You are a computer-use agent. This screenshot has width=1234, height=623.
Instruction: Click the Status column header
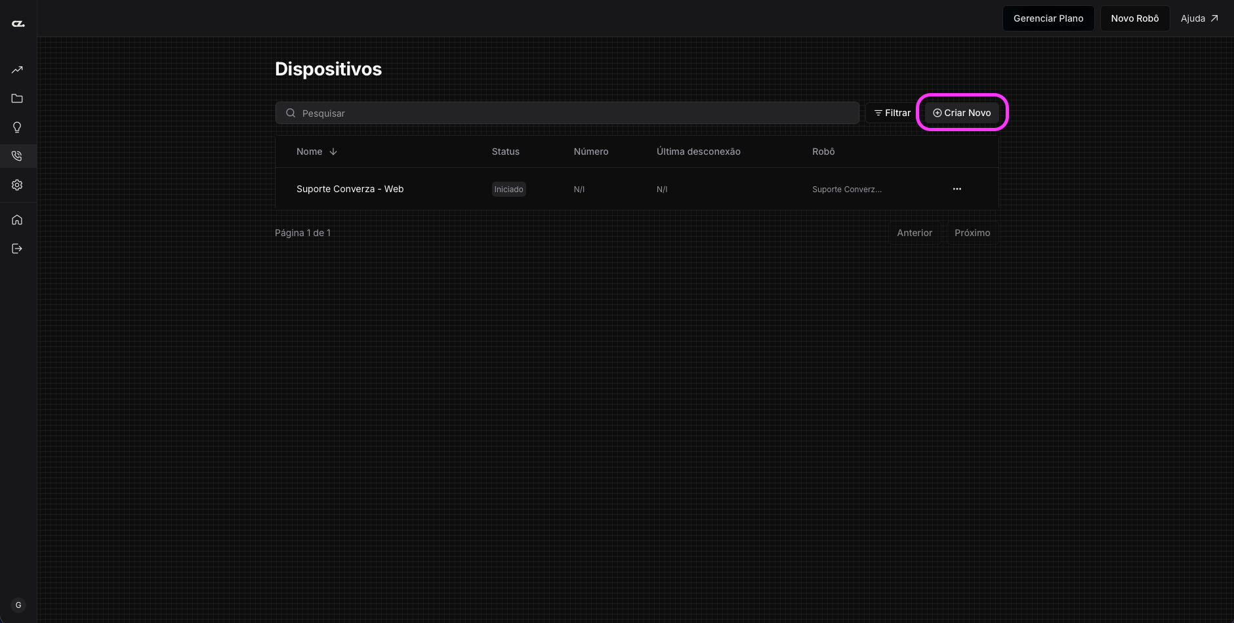coord(506,151)
